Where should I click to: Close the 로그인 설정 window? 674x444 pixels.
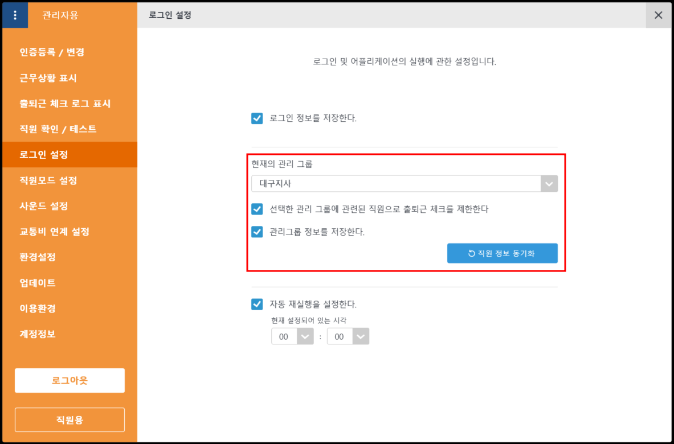(658, 15)
